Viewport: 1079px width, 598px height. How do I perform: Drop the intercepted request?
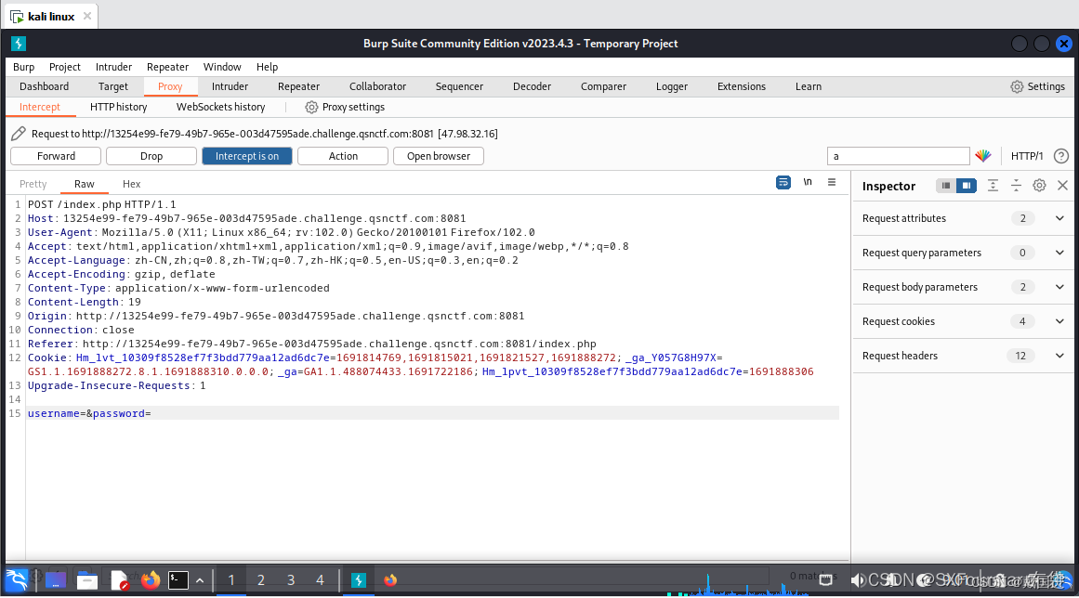click(x=151, y=156)
